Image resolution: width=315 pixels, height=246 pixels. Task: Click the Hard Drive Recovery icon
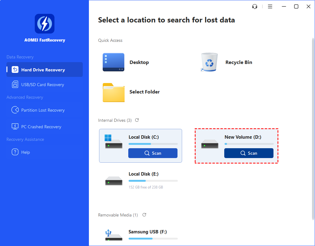tap(15, 69)
